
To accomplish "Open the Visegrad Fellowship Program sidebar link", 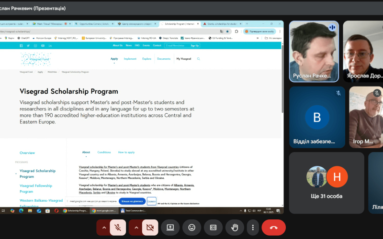I will click(x=36, y=185).
